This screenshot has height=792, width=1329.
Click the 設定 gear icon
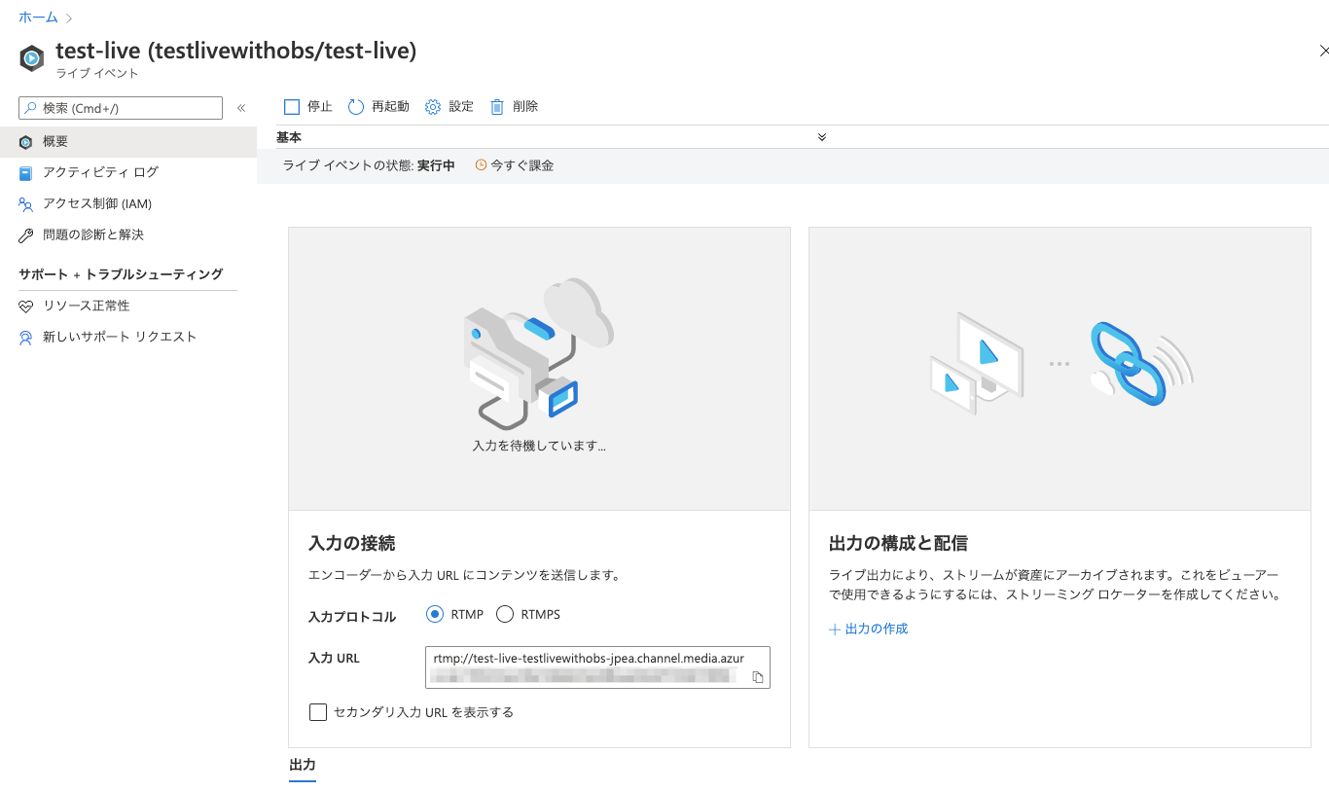pyautogui.click(x=433, y=107)
